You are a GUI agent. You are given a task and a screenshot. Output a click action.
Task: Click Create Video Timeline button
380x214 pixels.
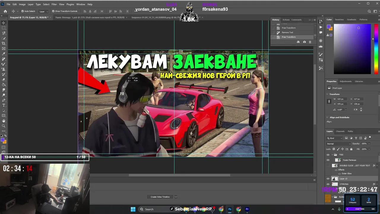click(x=160, y=197)
